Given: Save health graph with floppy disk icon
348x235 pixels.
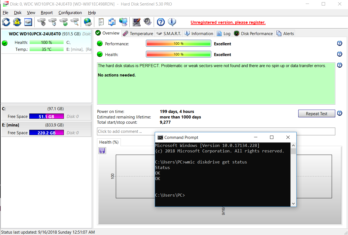Looking at the screenshot, I should point(102,150).
